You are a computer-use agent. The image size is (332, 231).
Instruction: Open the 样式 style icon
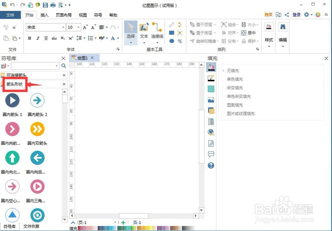pos(269,27)
